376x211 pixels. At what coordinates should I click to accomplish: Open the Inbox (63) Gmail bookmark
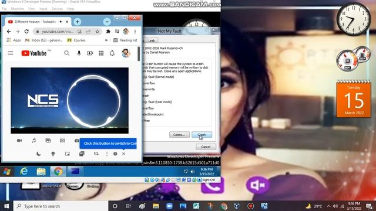pos(44,40)
